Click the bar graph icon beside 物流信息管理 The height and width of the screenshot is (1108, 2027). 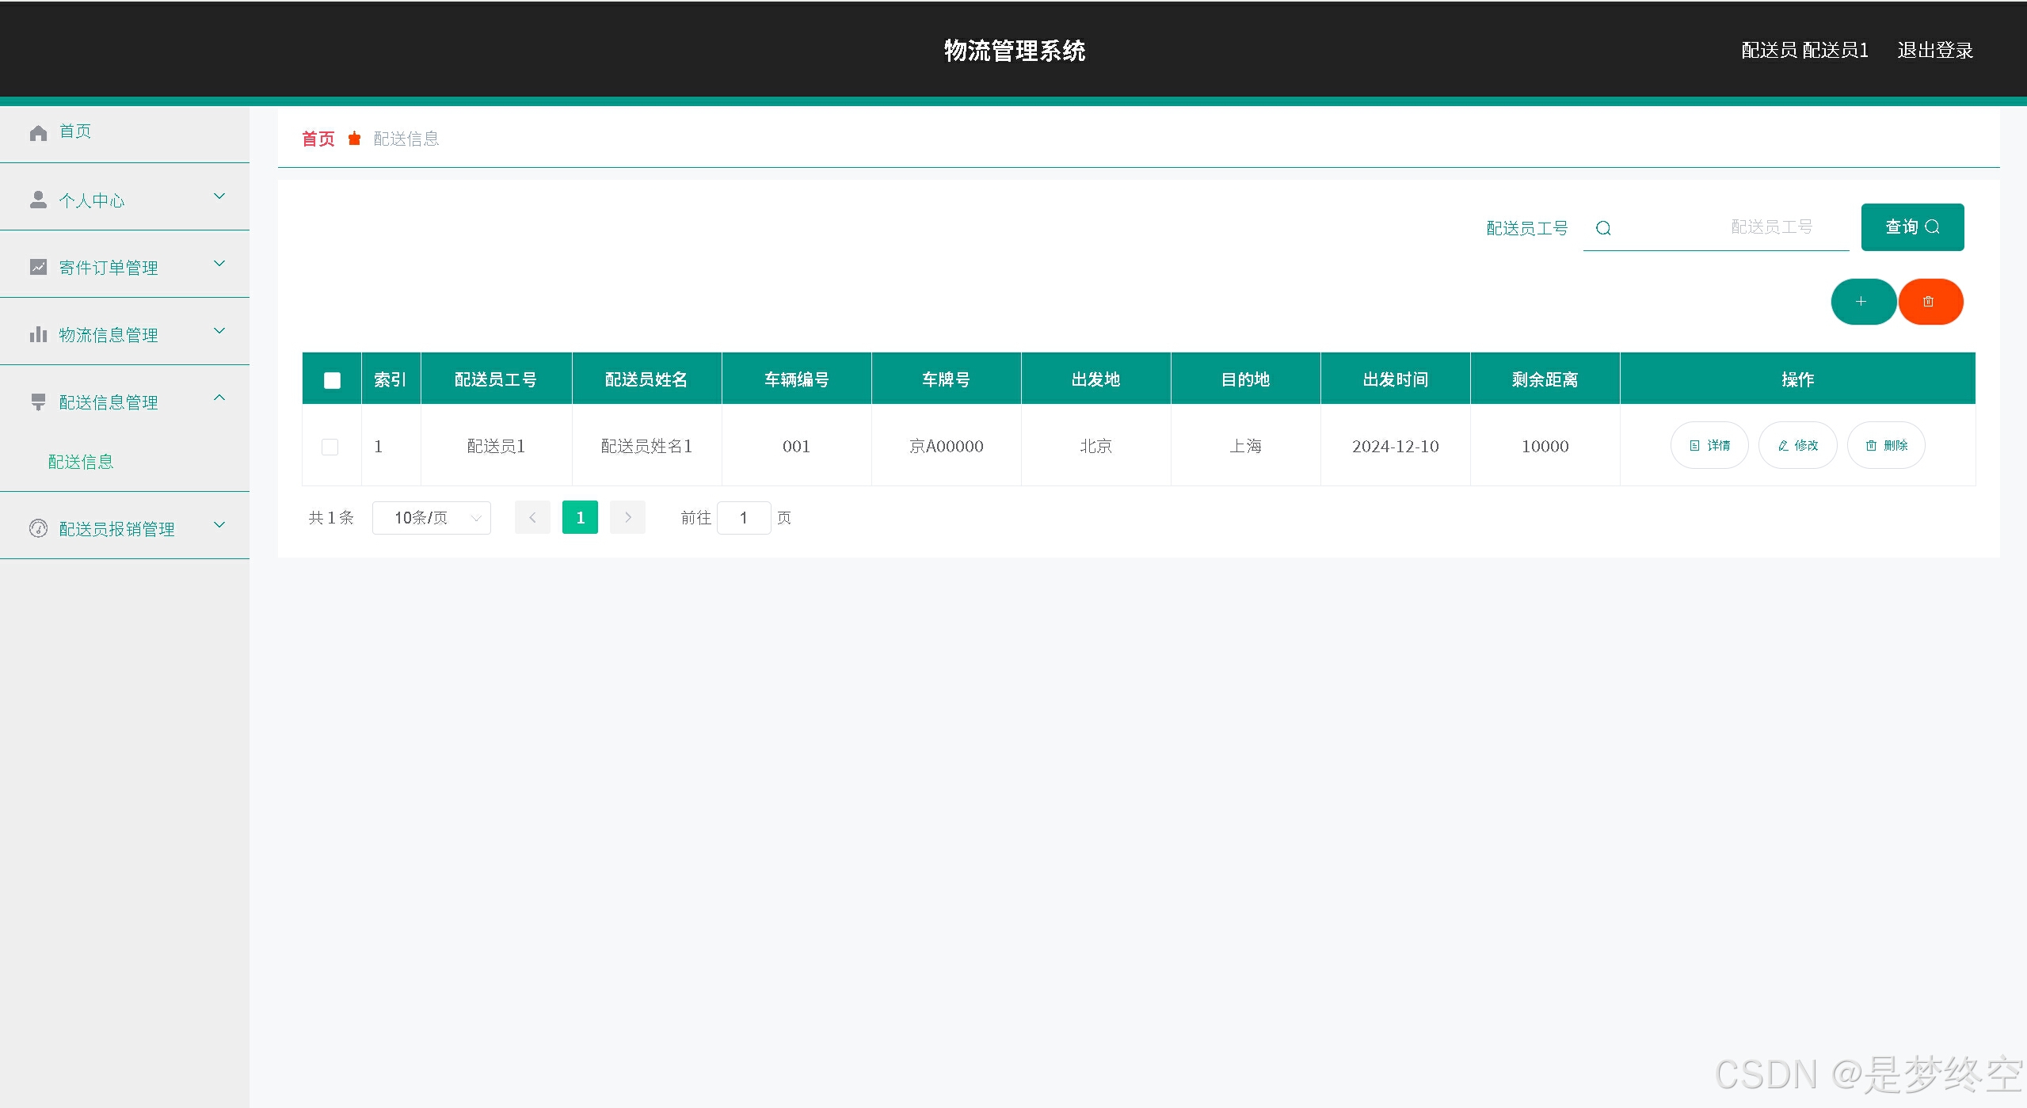(38, 334)
